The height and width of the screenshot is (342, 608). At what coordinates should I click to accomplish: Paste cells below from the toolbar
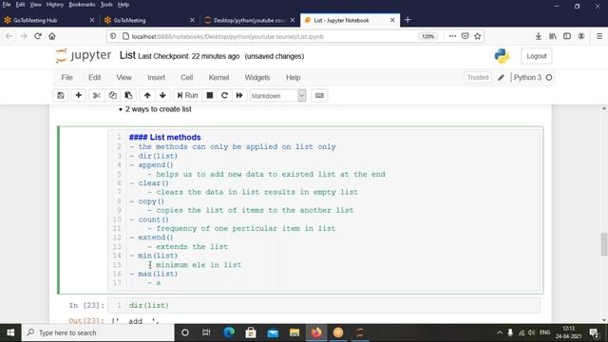pos(128,95)
